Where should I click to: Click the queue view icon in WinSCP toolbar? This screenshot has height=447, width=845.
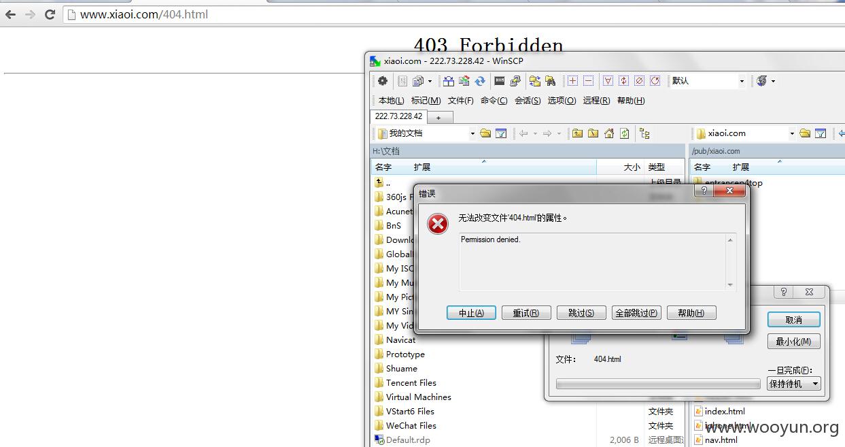click(418, 81)
